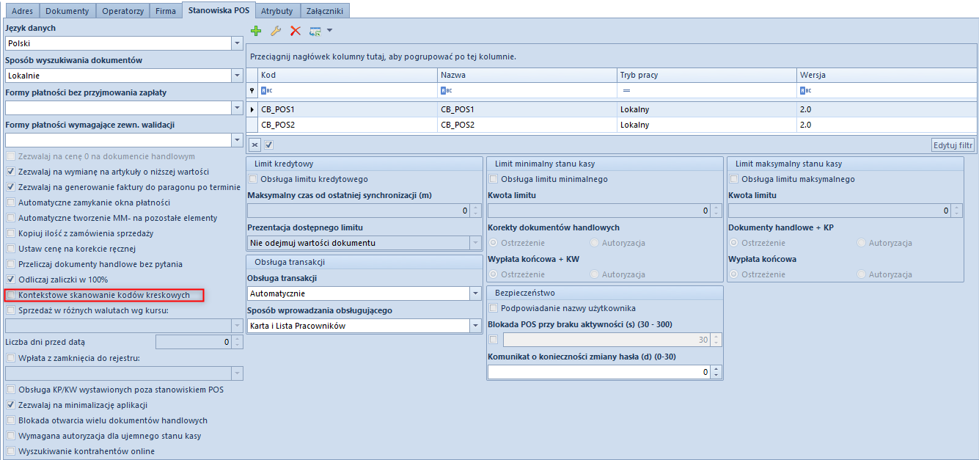The image size is (979, 460).
Task: Expand the Obsługa transakcji combo box
Action: click(x=474, y=293)
